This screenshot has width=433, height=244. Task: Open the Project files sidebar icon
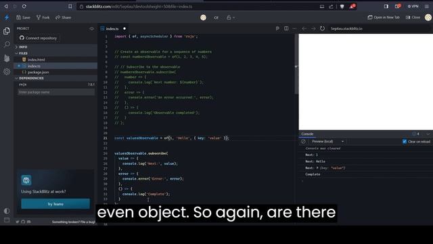[x=7, y=31]
